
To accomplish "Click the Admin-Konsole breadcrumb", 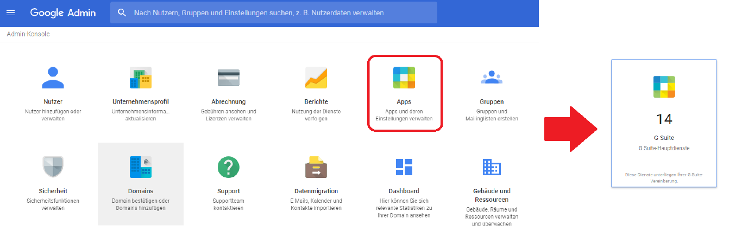I will [x=28, y=34].
